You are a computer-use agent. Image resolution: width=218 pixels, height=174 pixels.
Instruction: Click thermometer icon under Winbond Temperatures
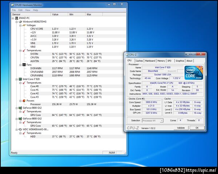pyautogui.click(x=24, y=50)
